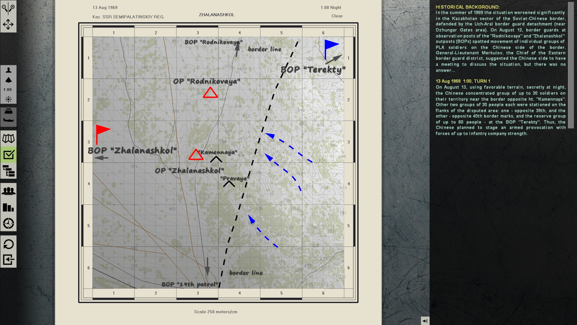Image resolution: width=577 pixels, height=325 pixels.
Task: Open the unit hierarchy panel
Action: [x=8, y=171]
